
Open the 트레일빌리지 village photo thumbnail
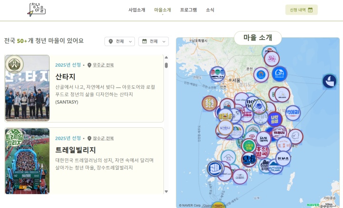pos(27,161)
